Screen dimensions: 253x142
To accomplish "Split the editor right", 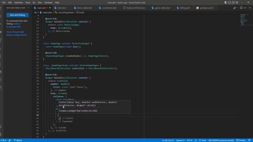I will (x=241, y=8).
